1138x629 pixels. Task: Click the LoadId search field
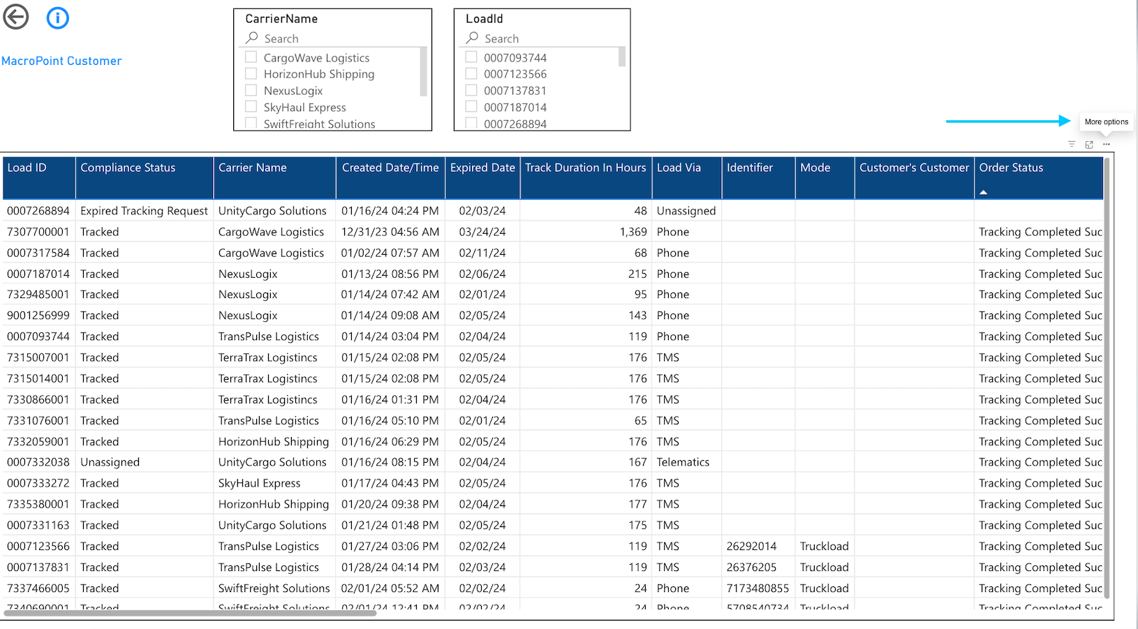coord(544,38)
